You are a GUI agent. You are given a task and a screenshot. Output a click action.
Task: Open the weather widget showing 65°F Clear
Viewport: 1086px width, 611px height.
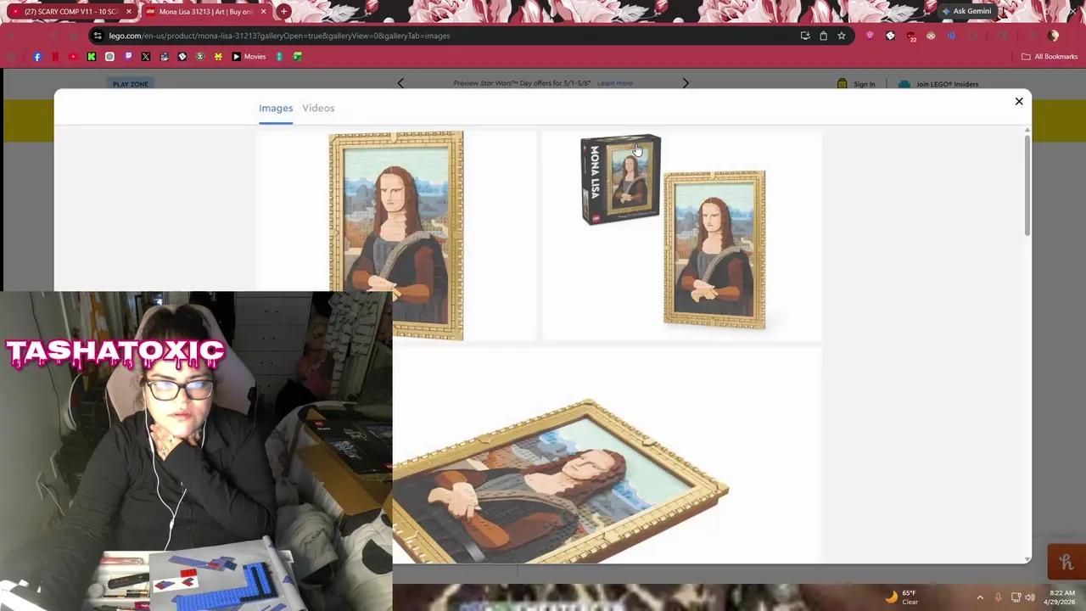(902, 597)
